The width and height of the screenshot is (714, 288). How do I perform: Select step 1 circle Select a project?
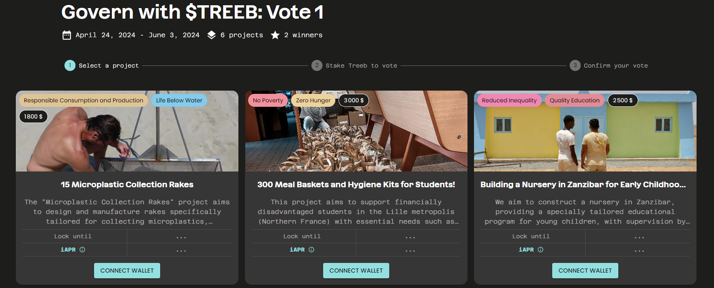[x=70, y=66]
